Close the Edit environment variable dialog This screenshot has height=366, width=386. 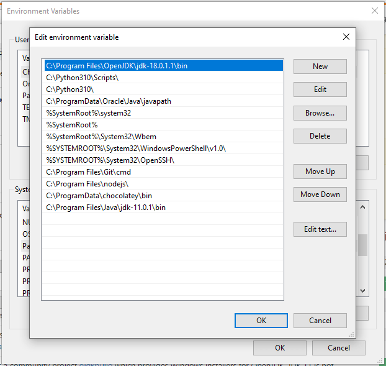pos(346,37)
